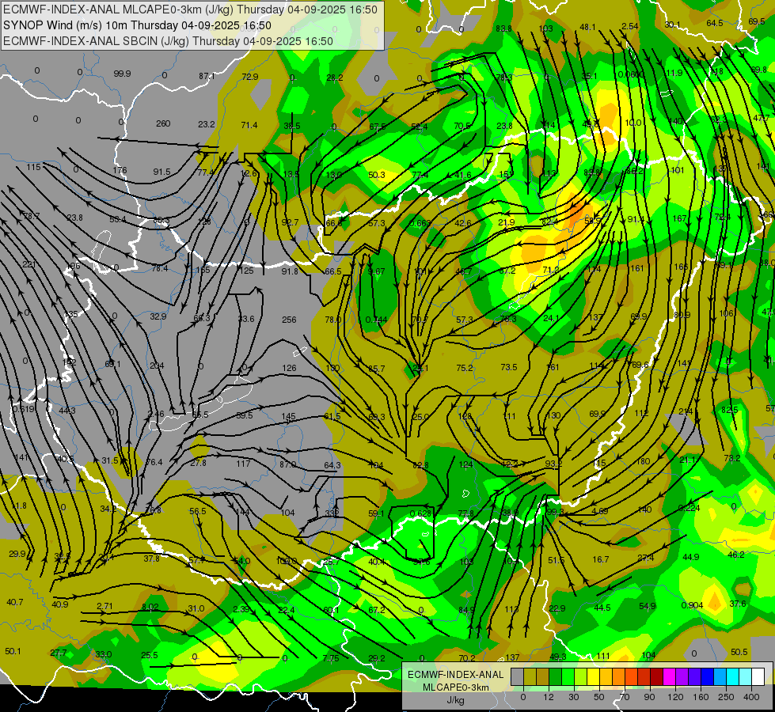Click the map value 40.7
This screenshot has width=775, height=712.
[15, 602]
